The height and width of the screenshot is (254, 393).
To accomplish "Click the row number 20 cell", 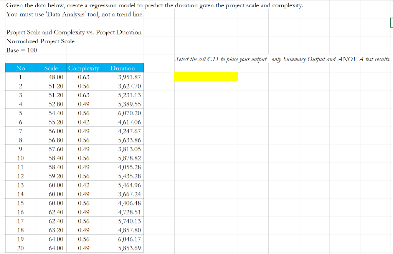I will pos(20,248).
